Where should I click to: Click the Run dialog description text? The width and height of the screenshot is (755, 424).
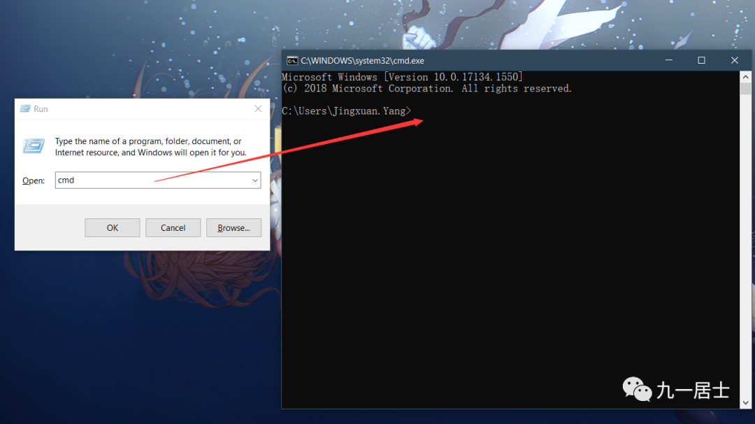click(151, 147)
